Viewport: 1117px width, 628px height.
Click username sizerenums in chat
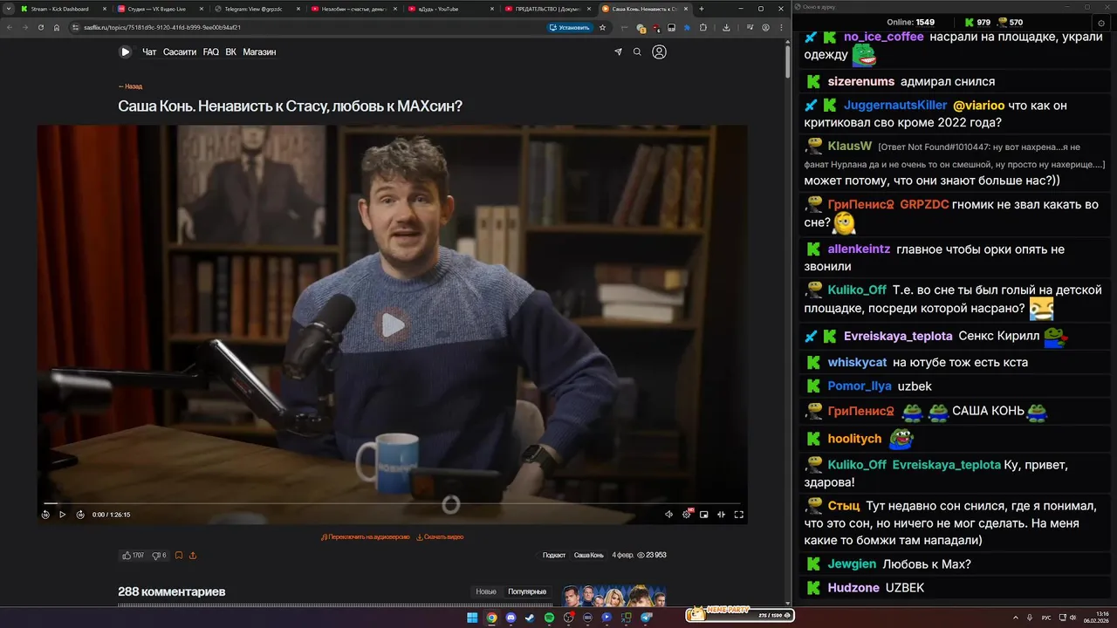(x=860, y=81)
